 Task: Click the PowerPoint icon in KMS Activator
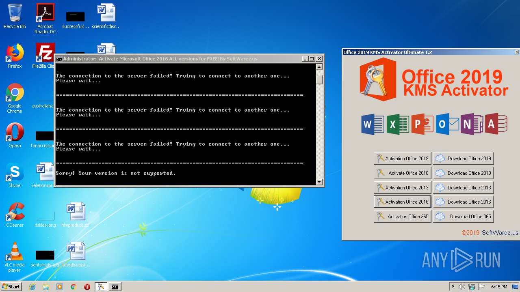(x=422, y=124)
